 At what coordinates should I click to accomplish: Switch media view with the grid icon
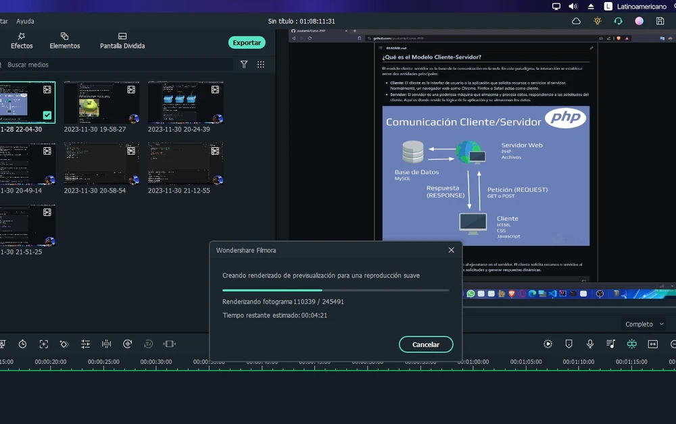(x=261, y=65)
